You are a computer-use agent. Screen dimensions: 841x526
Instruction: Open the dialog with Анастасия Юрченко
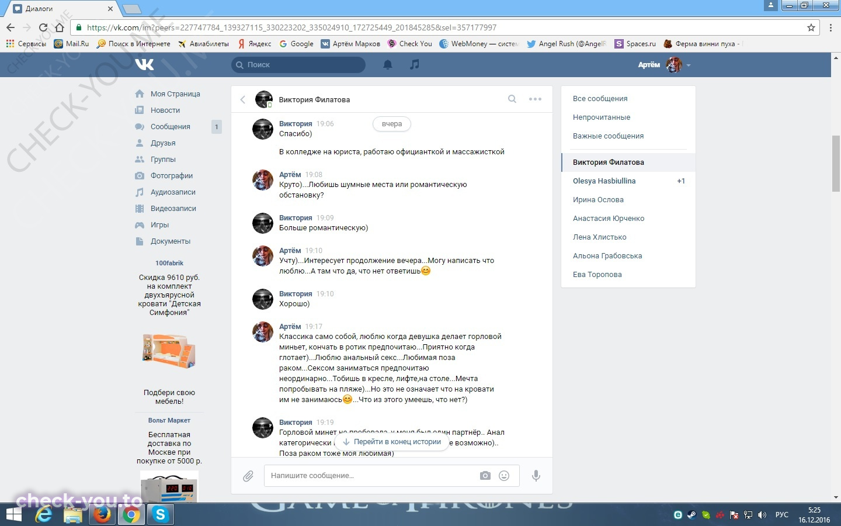click(628, 218)
